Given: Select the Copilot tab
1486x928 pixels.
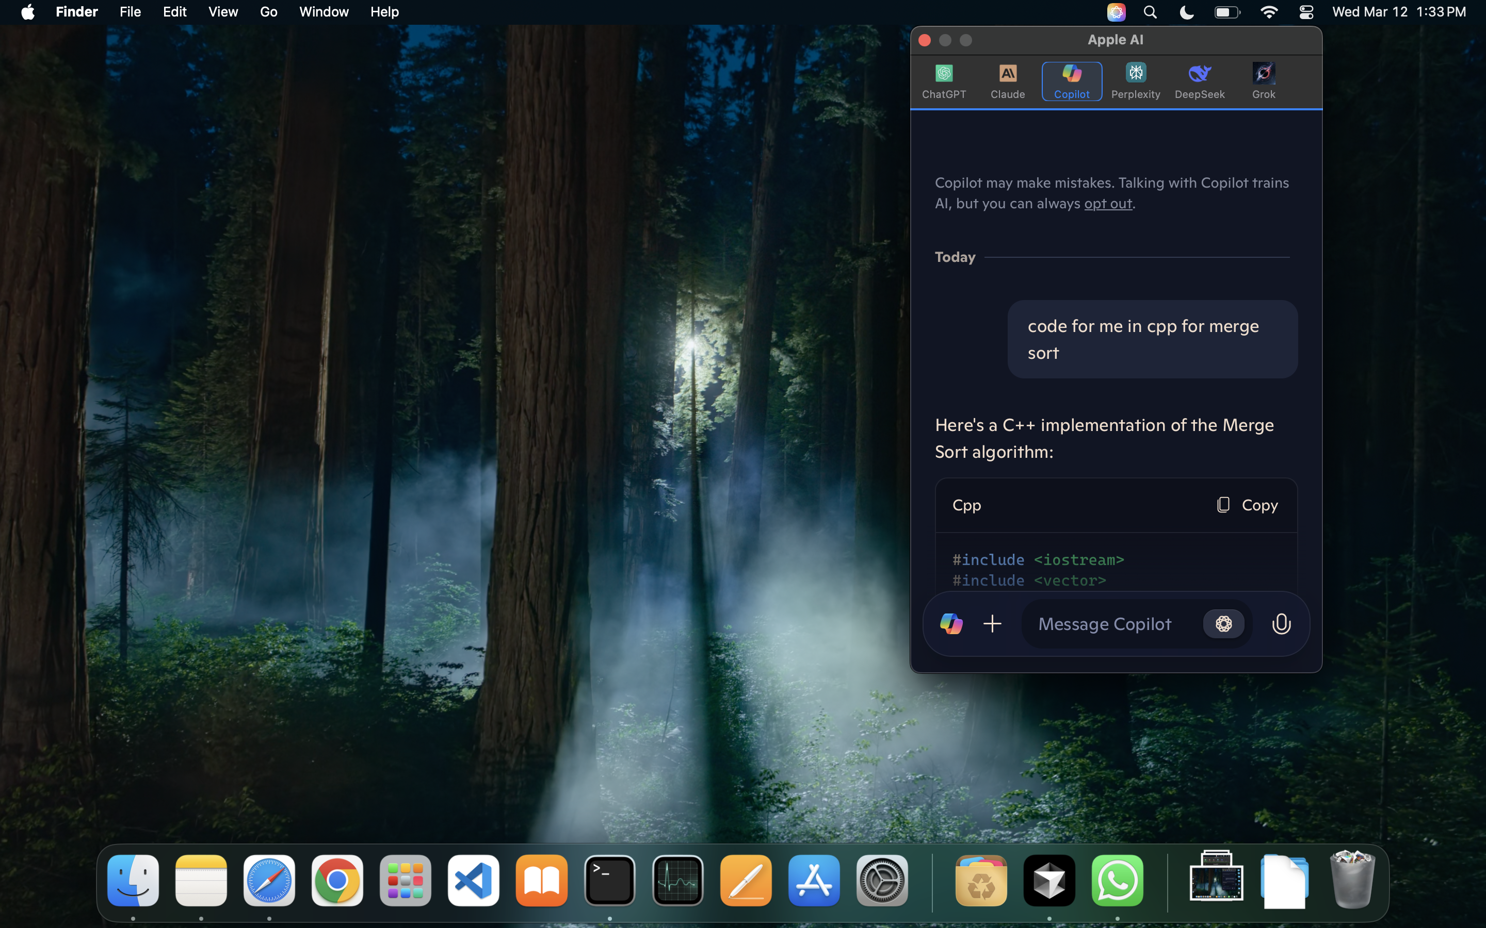Looking at the screenshot, I should point(1072,81).
